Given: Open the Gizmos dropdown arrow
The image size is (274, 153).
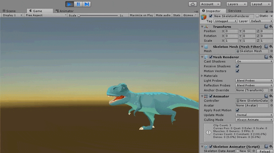Looking at the screenshot, I should coord(196,15).
